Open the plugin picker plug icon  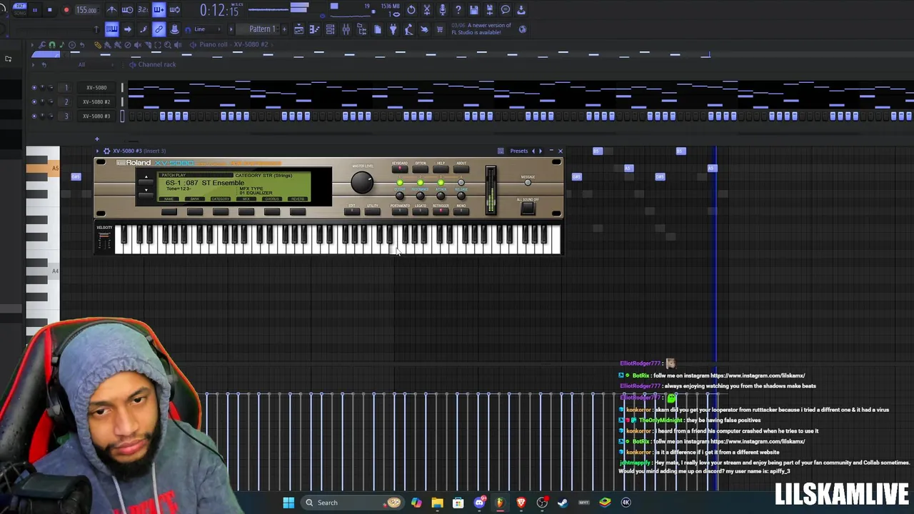pyautogui.click(x=393, y=29)
